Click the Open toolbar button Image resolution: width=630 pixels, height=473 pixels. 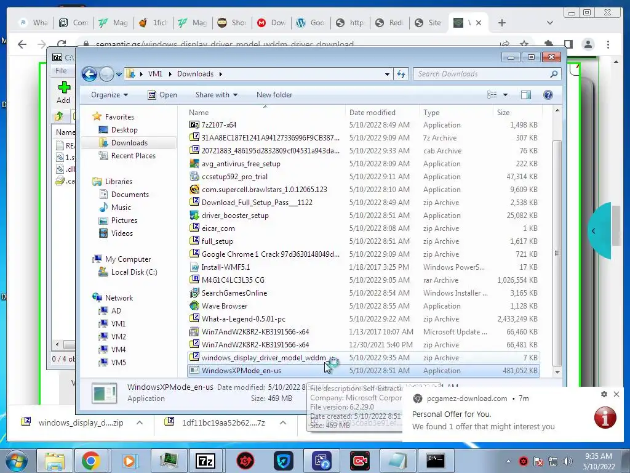click(162, 95)
